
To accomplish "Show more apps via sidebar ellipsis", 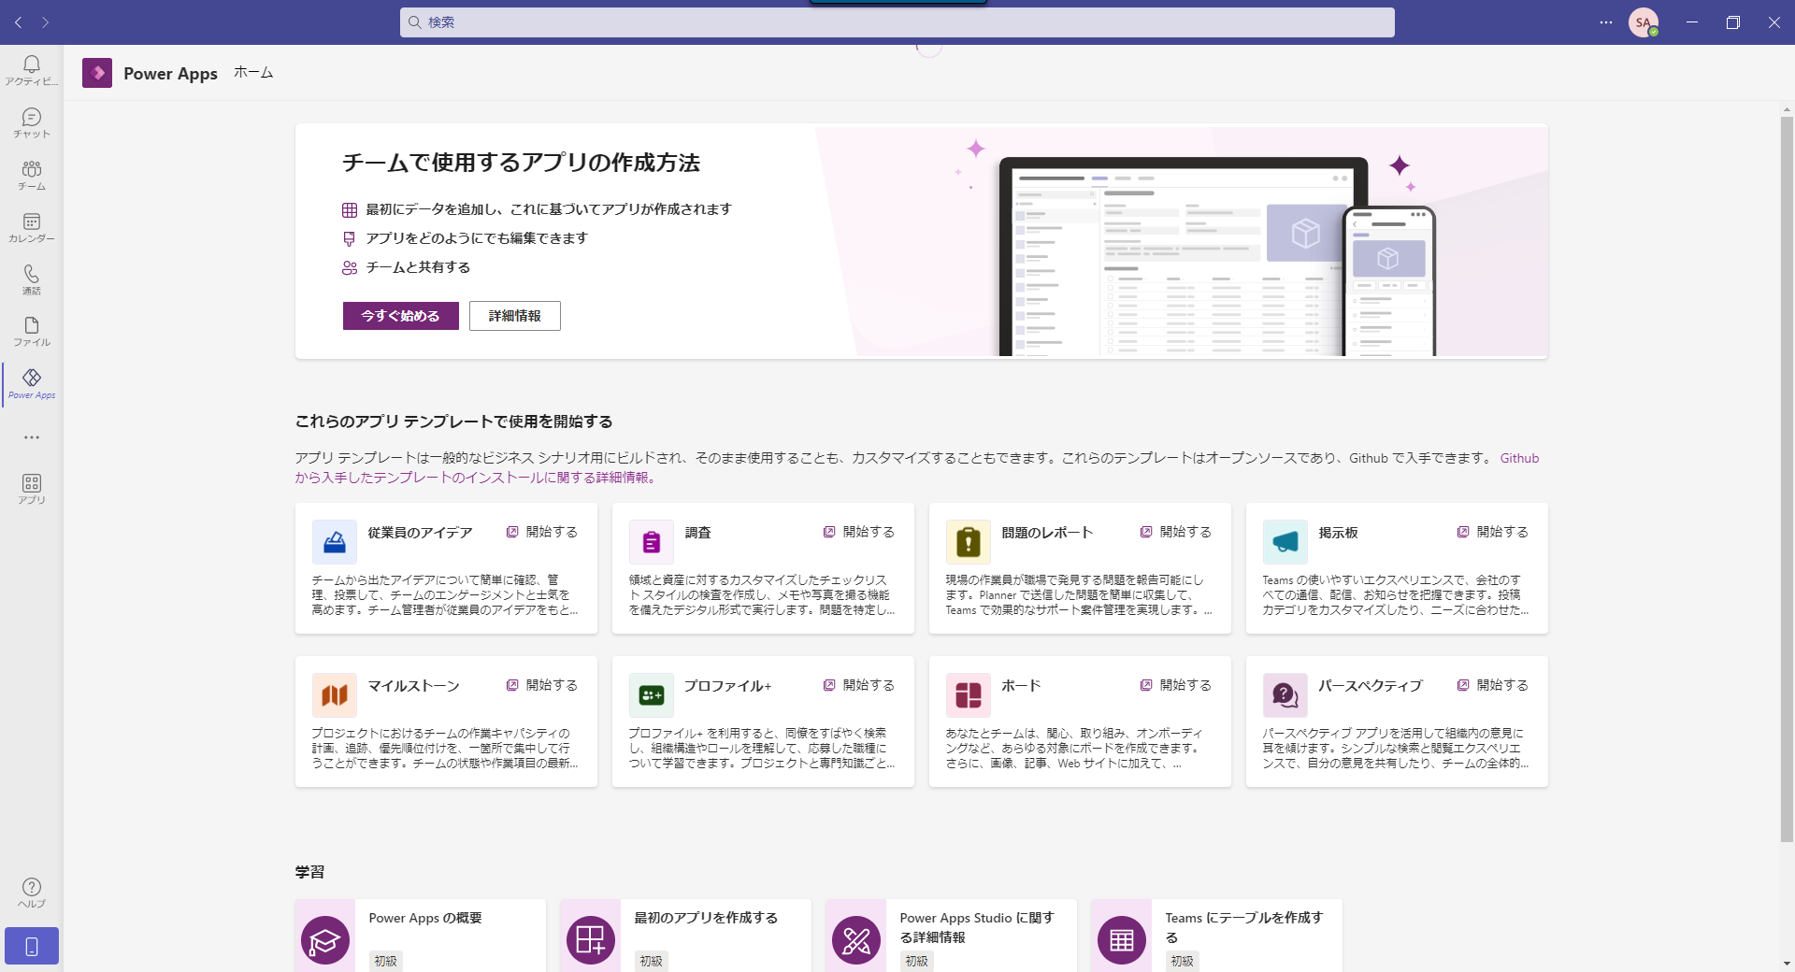I will pos(32,436).
